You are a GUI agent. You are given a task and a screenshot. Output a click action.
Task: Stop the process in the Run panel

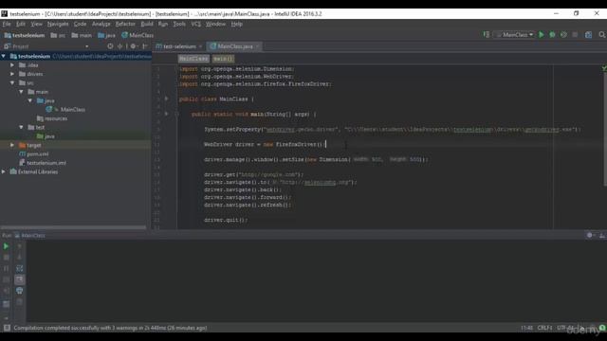(6, 258)
